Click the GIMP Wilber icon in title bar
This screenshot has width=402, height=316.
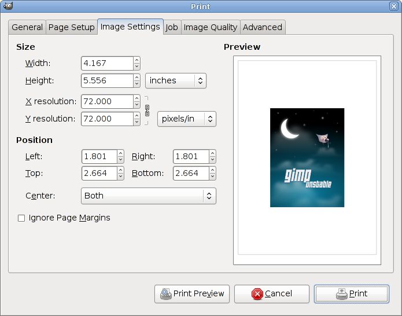[8, 6]
